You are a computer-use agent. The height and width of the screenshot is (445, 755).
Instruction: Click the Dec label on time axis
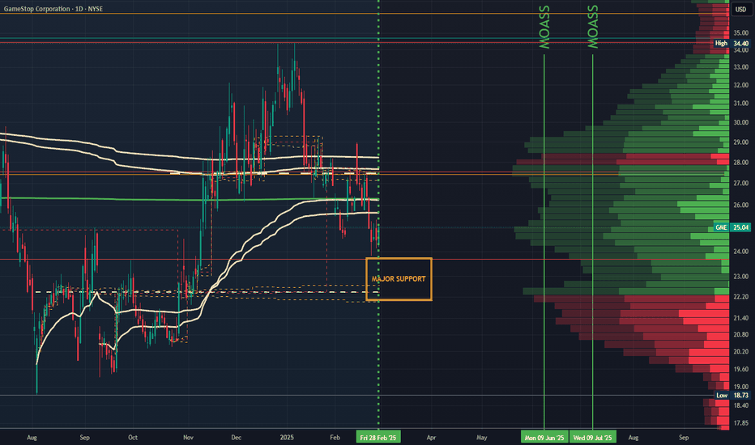click(x=236, y=437)
